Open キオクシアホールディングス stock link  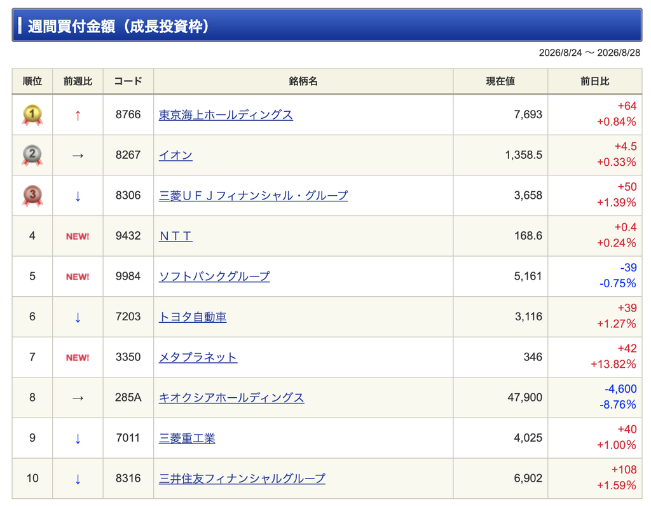[x=231, y=398]
